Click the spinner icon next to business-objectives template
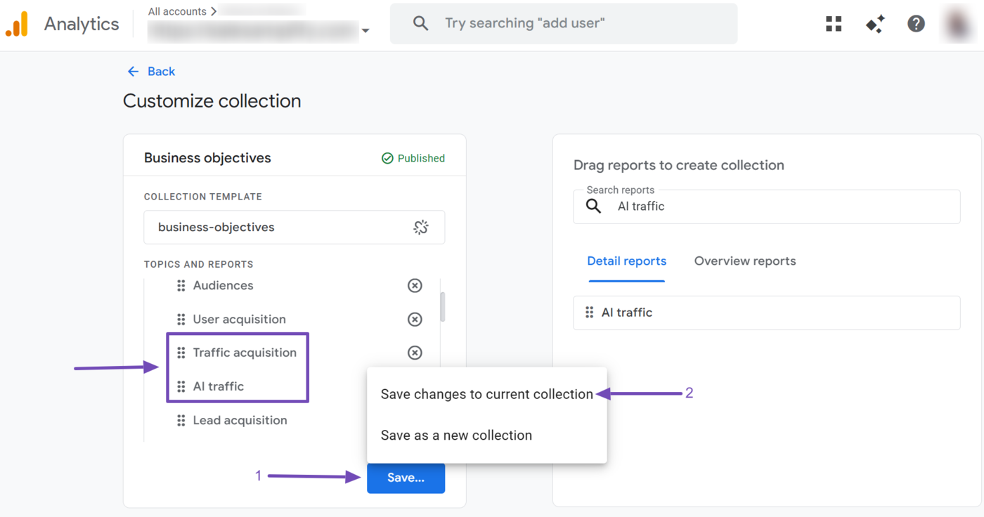The width and height of the screenshot is (984, 517). coord(421,227)
